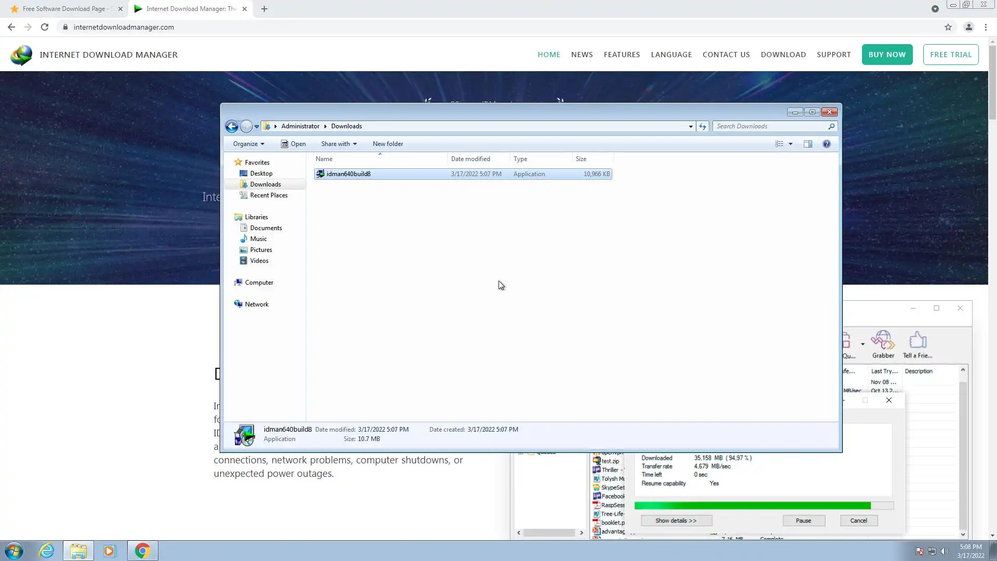This screenshot has width=997, height=561.
Task: Open the FEATURES menu item
Action: (622, 55)
